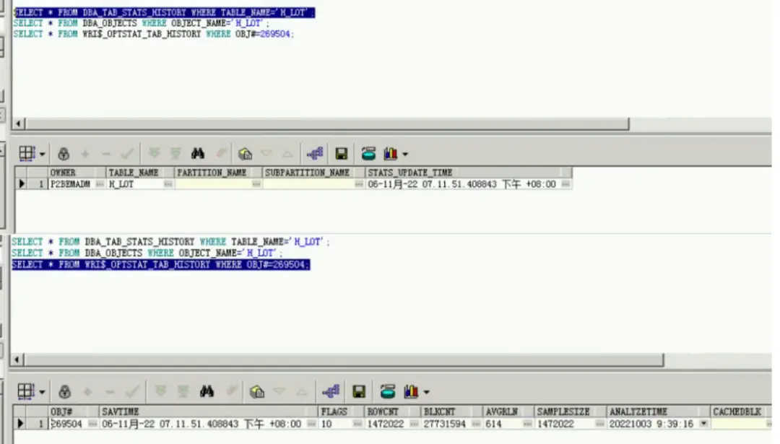Image resolution: width=780 pixels, height=444 pixels.
Task: Click the FLAGS cell value 10
Action: coord(326,424)
